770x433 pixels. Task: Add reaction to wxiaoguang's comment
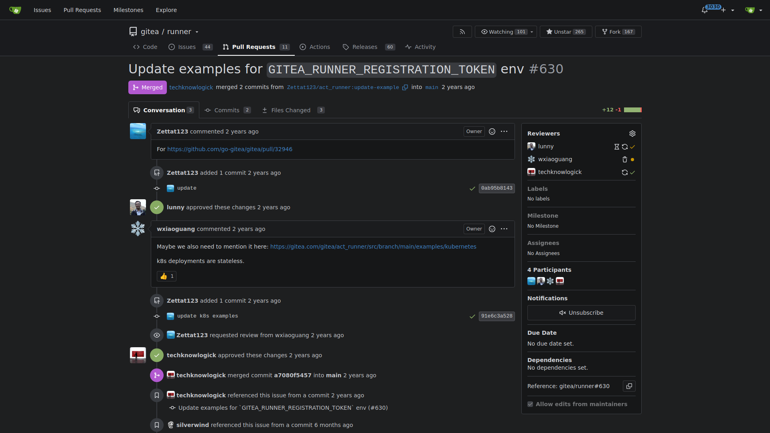click(492, 229)
